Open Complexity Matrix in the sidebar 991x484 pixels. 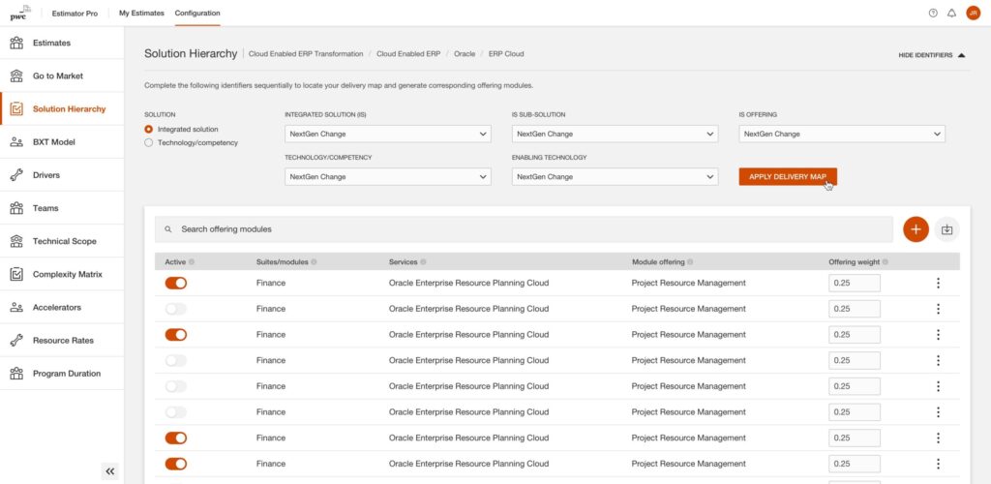pyautogui.click(x=62, y=274)
